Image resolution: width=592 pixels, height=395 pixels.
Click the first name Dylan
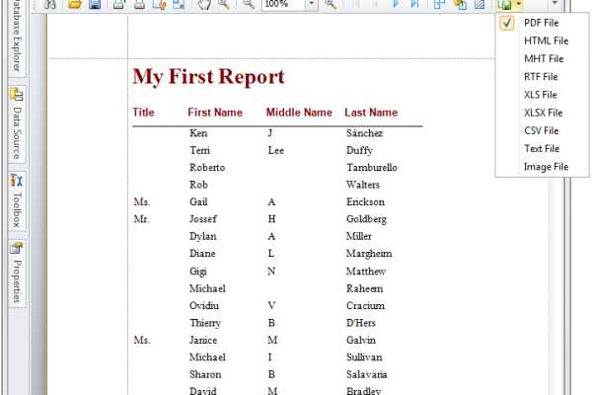coord(203,237)
